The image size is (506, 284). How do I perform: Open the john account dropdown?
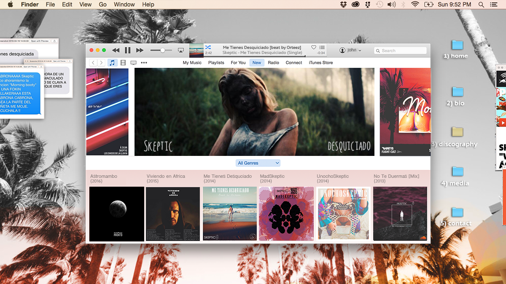350,50
